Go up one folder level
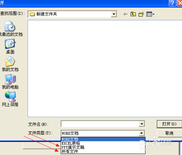 point(133,14)
